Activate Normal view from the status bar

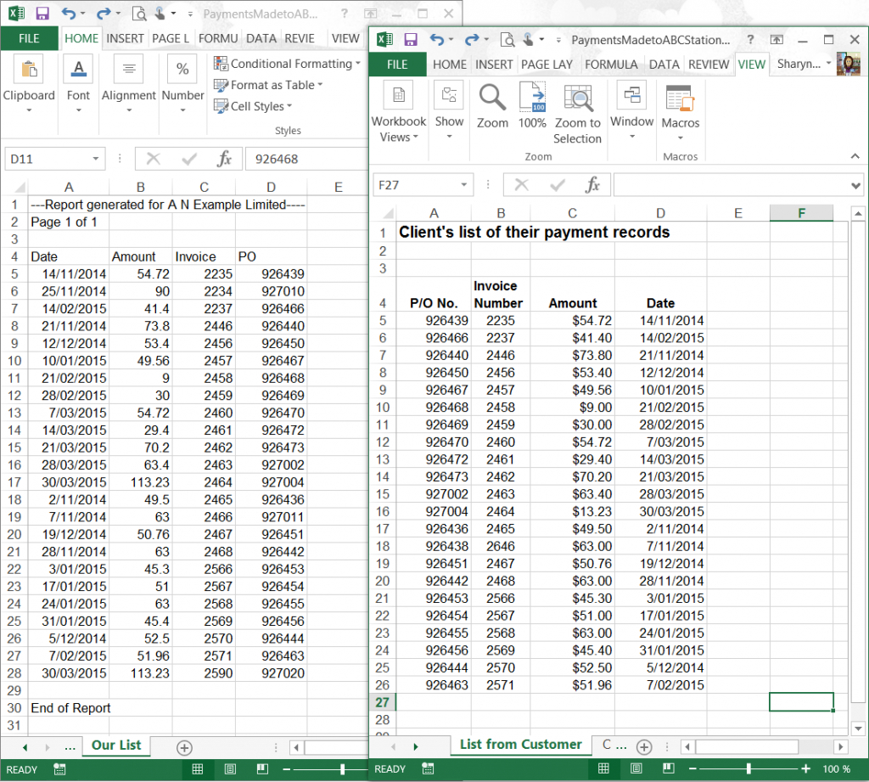[x=603, y=768]
